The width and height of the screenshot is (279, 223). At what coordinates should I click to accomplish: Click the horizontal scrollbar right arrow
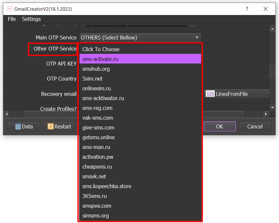[x=266, y=114]
